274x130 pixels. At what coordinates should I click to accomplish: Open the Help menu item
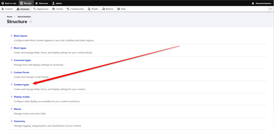[121, 9]
